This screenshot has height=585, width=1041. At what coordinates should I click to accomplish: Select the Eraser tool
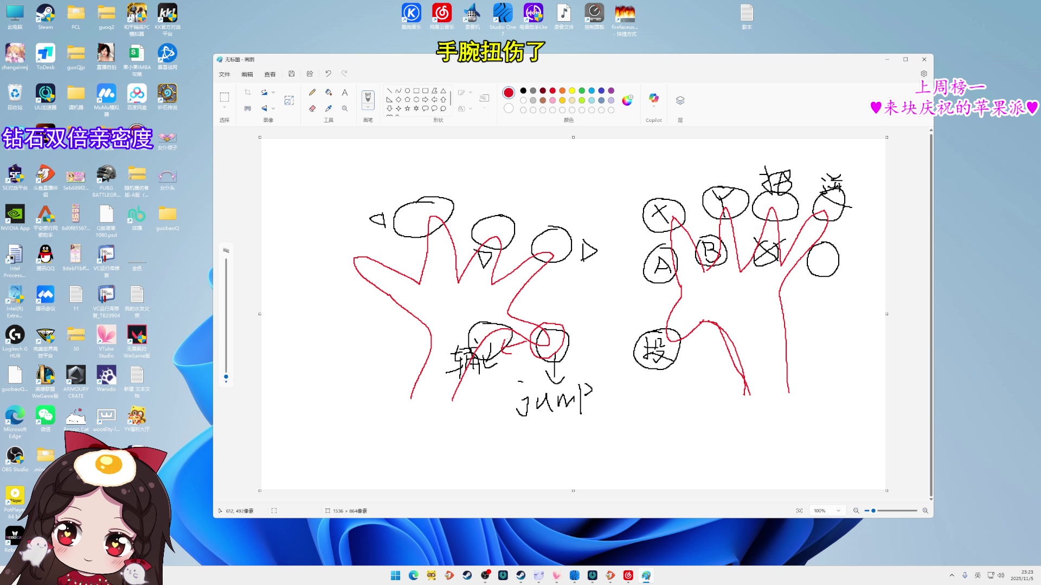[x=312, y=108]
